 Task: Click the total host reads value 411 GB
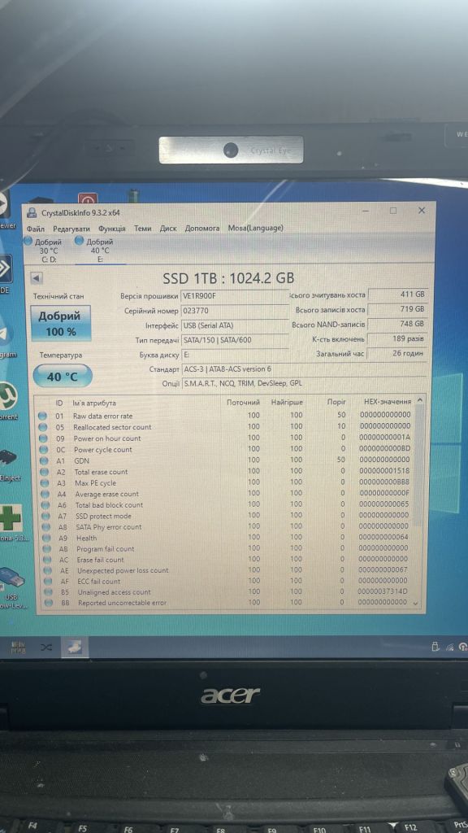[397, 294]
